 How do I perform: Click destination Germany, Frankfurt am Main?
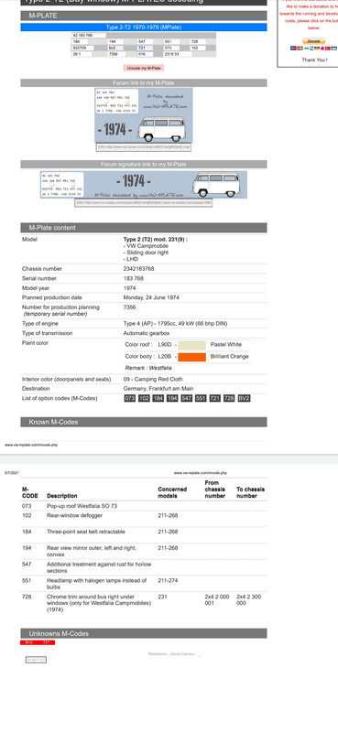tap(158, 389)
